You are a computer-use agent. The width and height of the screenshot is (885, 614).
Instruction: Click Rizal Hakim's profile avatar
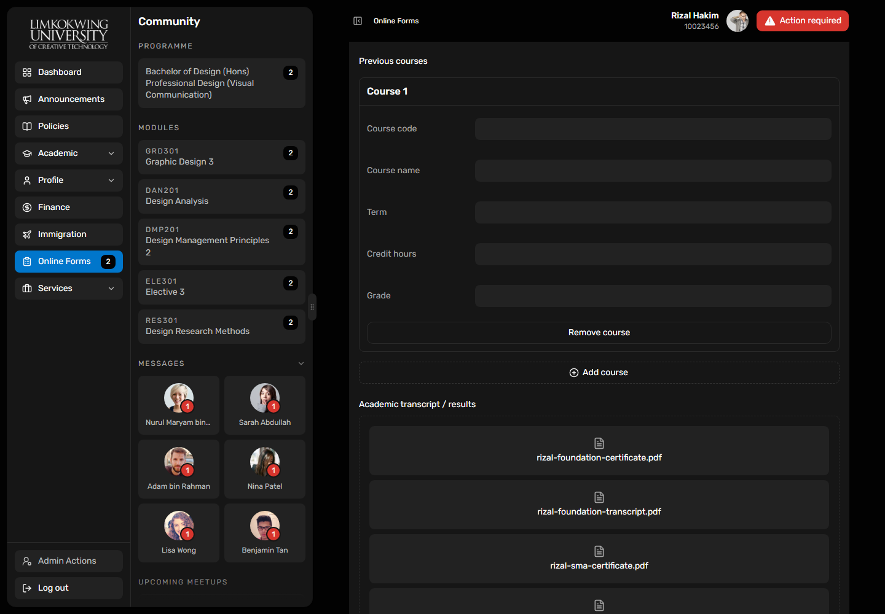(x=737, y=21)
